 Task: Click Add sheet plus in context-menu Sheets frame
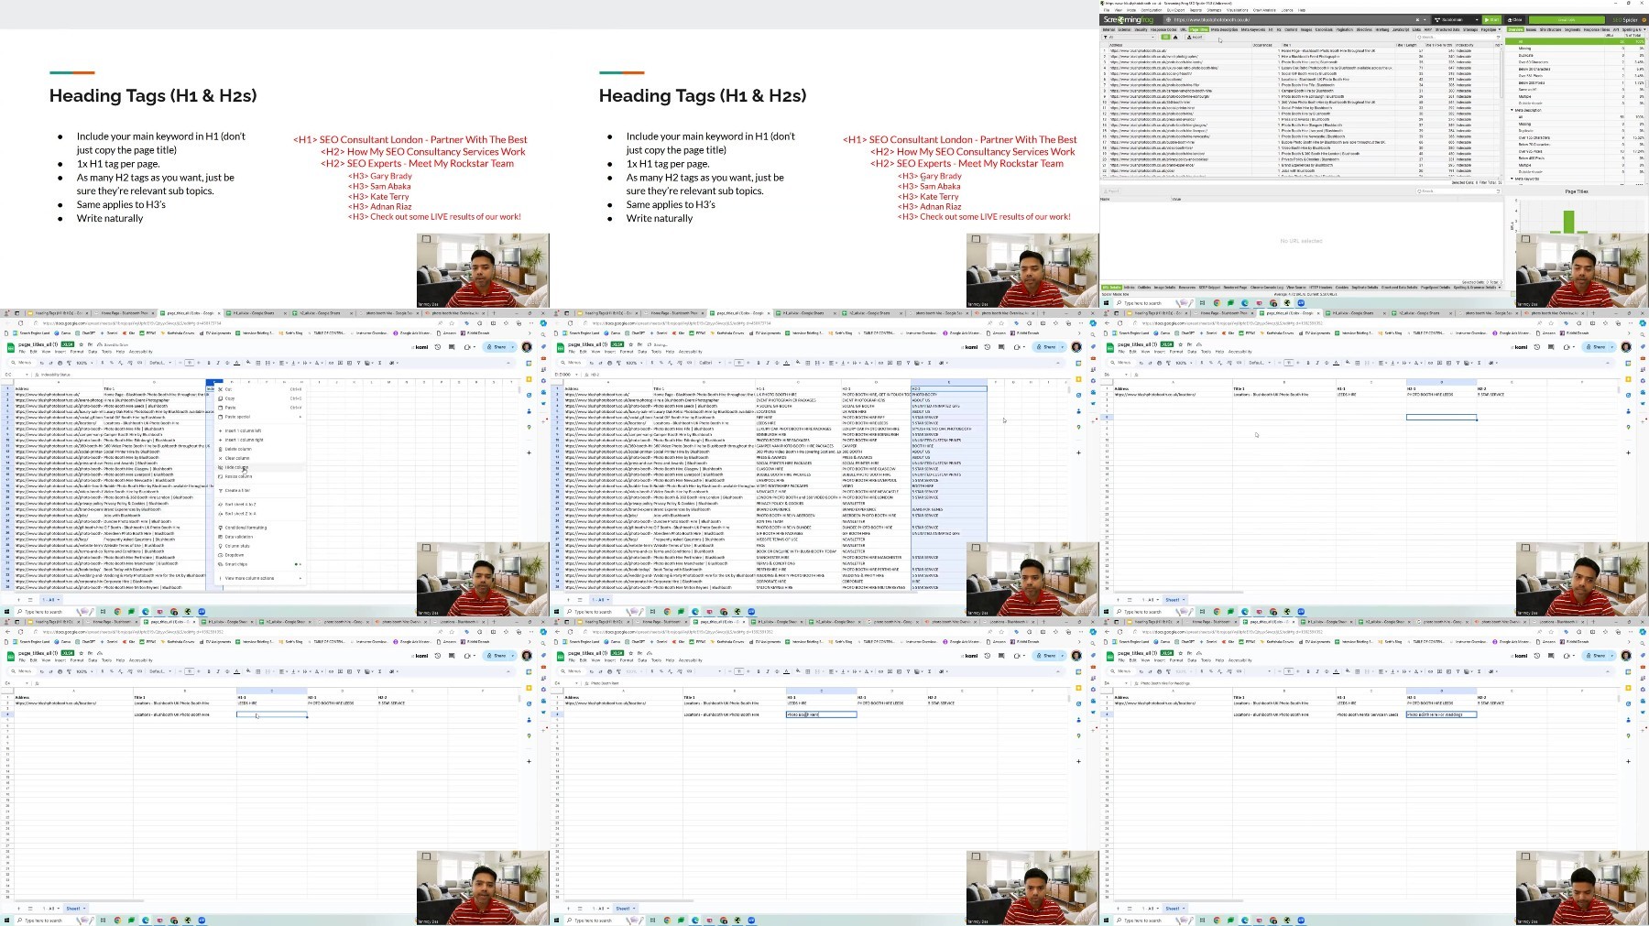point(20,600)
